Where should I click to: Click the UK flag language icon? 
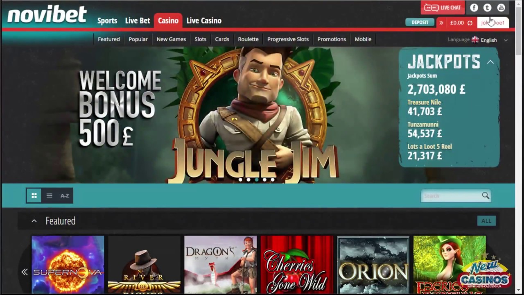click(475, 40)
